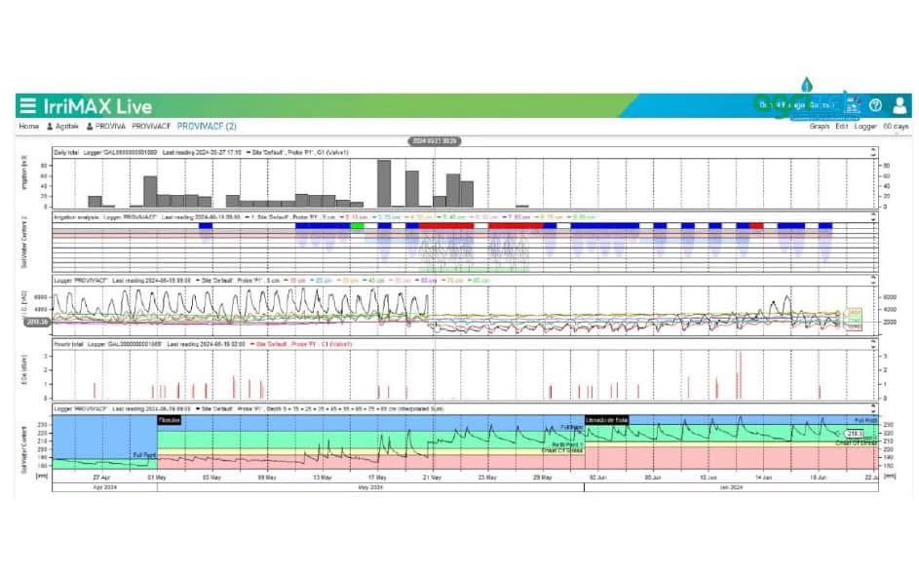
Task: Click the help question mark icon
Action: (x=875, y=105)
